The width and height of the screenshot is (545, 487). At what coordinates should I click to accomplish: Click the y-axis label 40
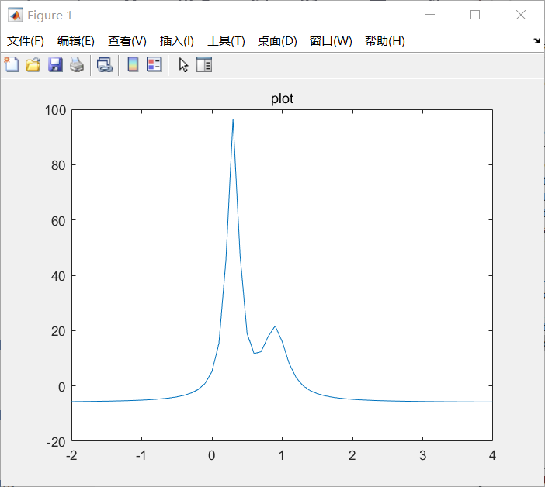tap(58, 276)
